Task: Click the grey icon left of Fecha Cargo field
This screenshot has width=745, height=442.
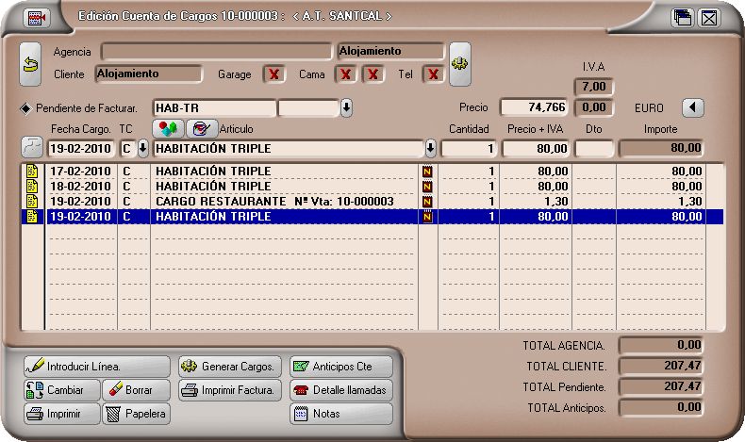Action: 31,148
